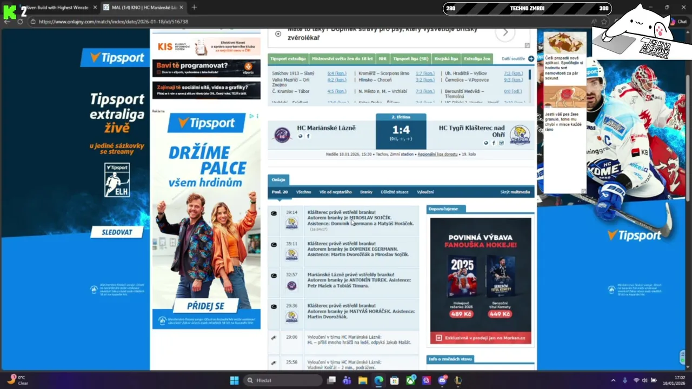Open HC Mariánské Lázně website globe icon
This screenshot has width=692, height=389.
301,136
